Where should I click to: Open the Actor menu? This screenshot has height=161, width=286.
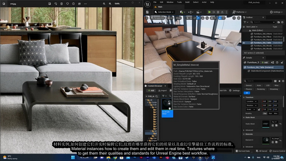204,2
